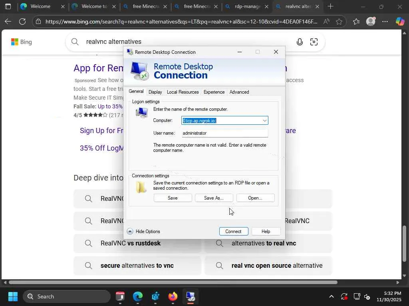Image resolution: width=409 pixels, height=306 pixels.
Task: Click the browser address bar URL
Action: (x=181, y=22)
